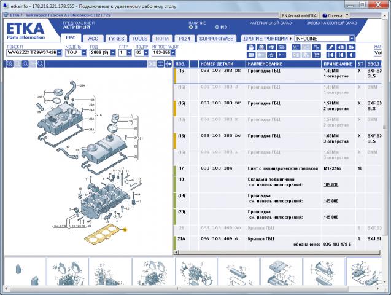Click the НОМЕР ДЕТАЛИ column header
The width and height of the screenshot is (391, 295).
tap(222, 64)
